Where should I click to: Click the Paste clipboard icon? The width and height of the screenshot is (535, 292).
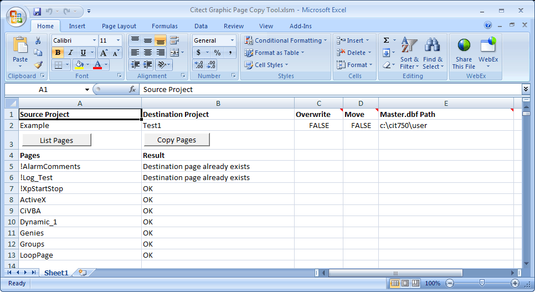coord(20,45)
